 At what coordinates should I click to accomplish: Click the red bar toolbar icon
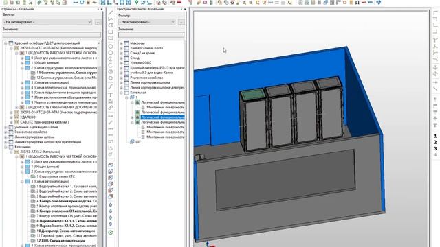pyautogui.click(x=179, y=3)
